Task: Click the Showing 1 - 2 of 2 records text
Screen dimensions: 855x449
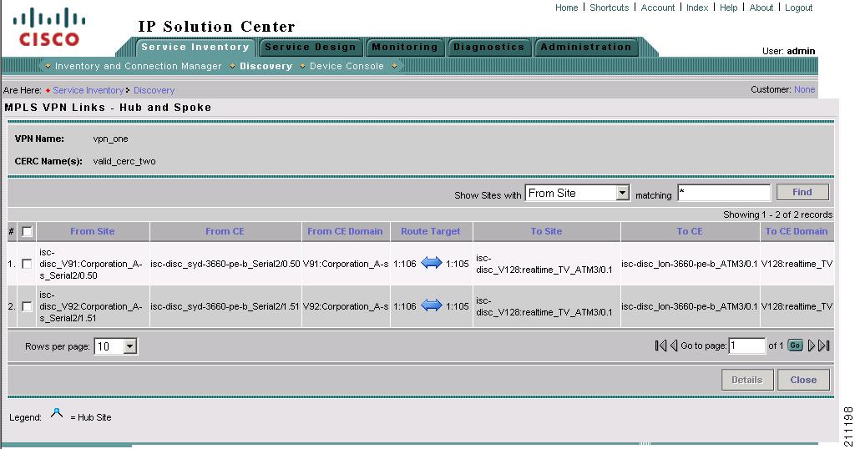Action: [777, 214]
